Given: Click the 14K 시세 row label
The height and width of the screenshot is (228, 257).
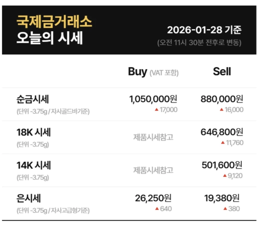Looking at the screenshot, I should [34, 165].
